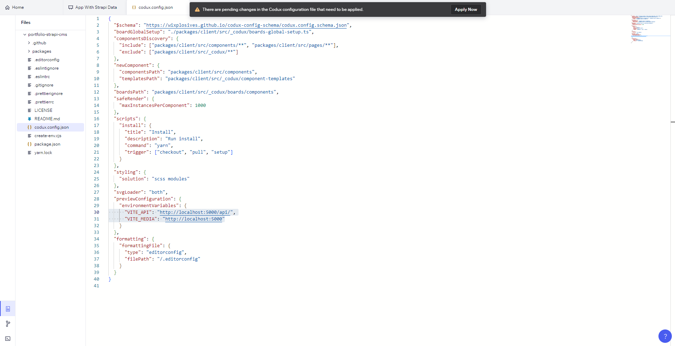This screenshot has height=346, width=675.
Task: Open the Files panel sidebar icon
Action: (x=8, y=309)
